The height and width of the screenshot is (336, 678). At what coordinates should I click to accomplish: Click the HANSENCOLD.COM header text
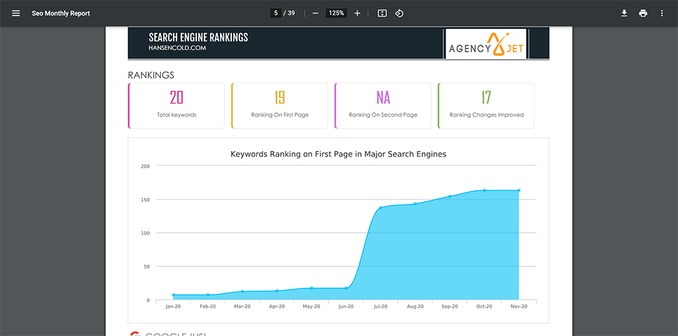point(177,48)
